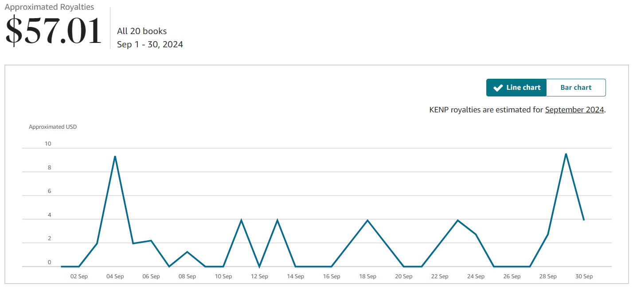The width and height of the screenshot is (633, 288).
Task: Click the "14 Sep" axis label
Action: pyautogui.click(x=295, y=276)
